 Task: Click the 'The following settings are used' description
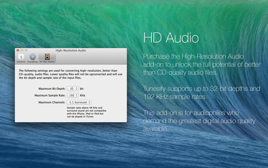click(70, 74)
